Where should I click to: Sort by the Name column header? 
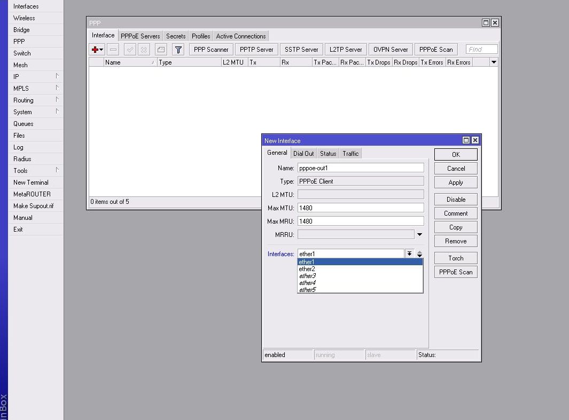click(130, 62)
